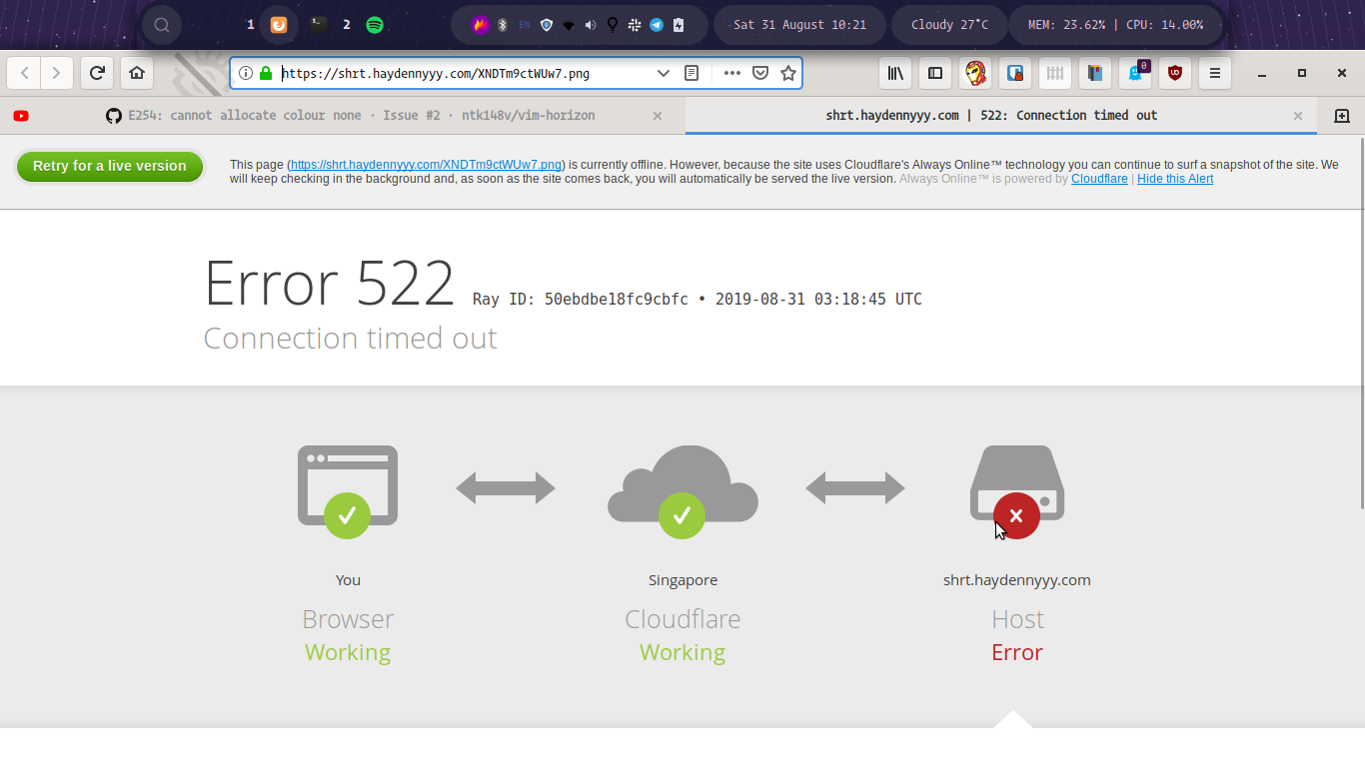This screenshot has height=767, width=1365.
Task: Open the Wi-Fi network tray icon
Action: pos(569,25)
